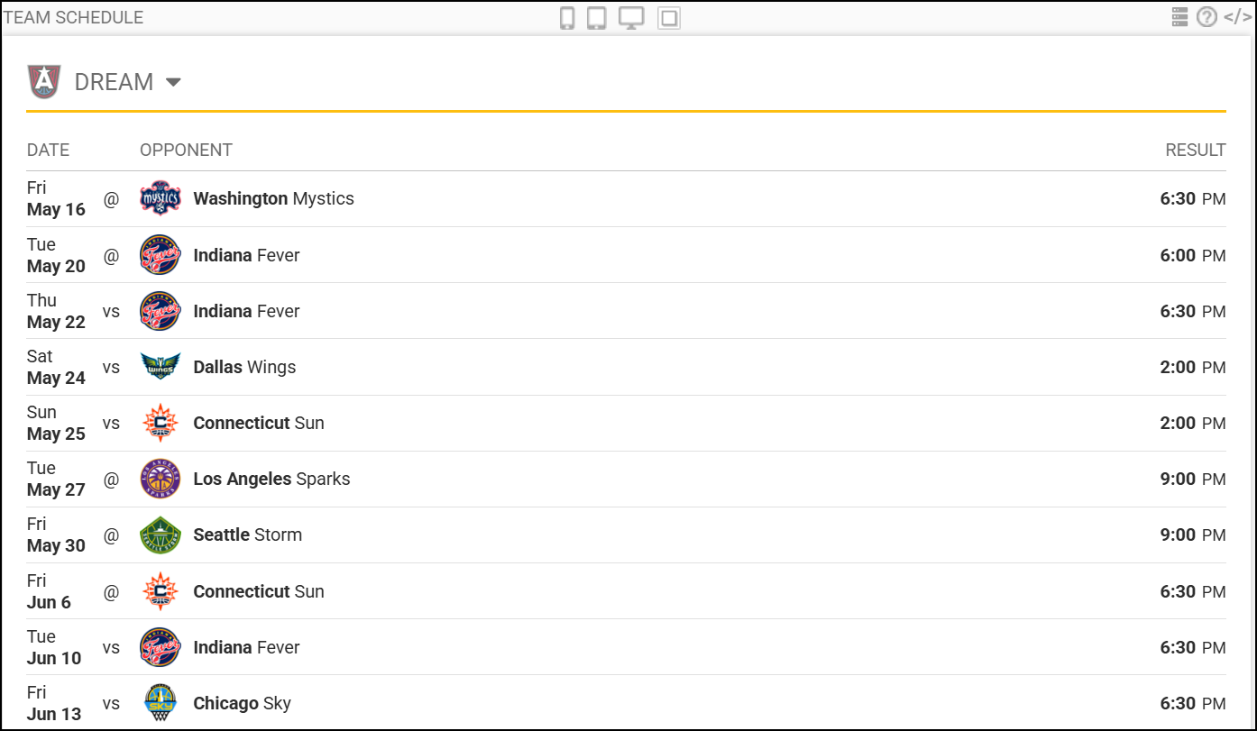Select the Fri May 30 date cell

(56, 535)
